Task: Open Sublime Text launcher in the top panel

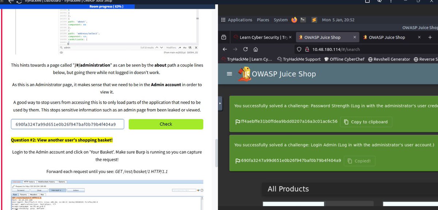Action: click(x=314, y=20)
